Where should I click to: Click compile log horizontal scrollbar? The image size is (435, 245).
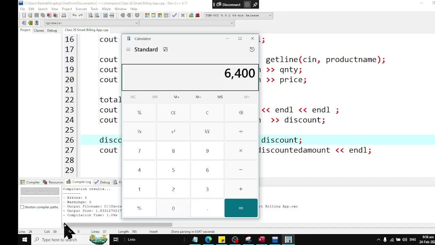pyautogui.click(x=119, y=225)
